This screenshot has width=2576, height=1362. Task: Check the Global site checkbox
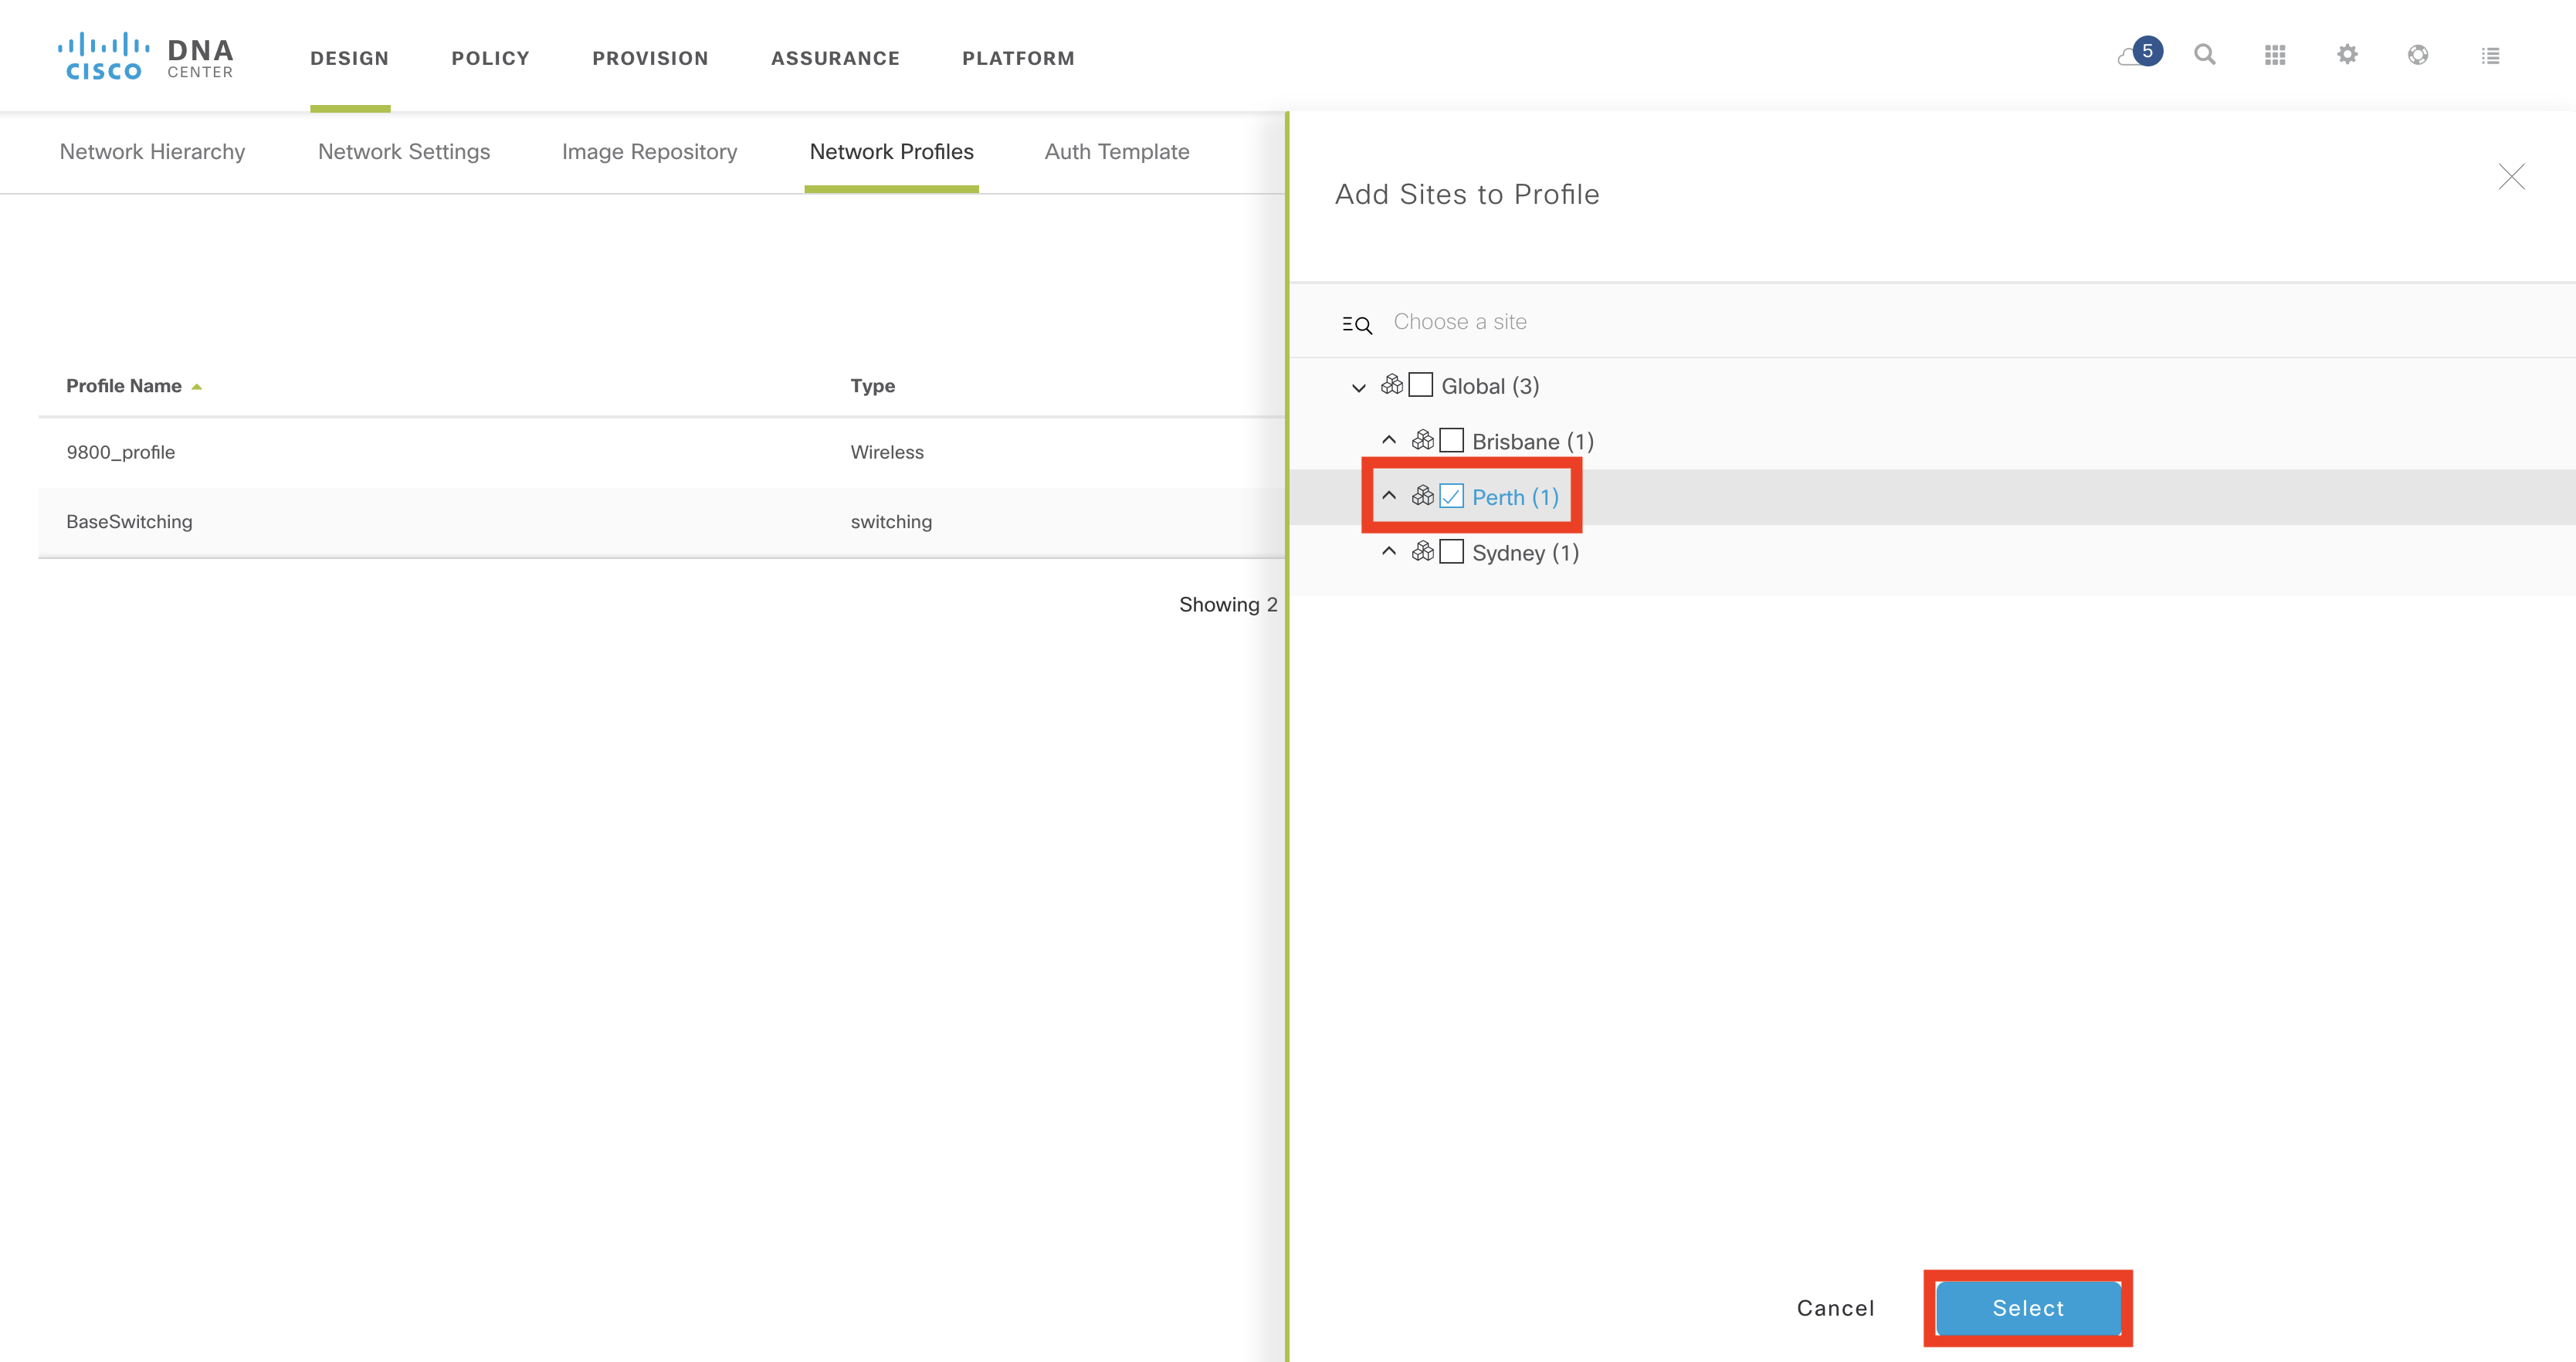(1420, 385)
